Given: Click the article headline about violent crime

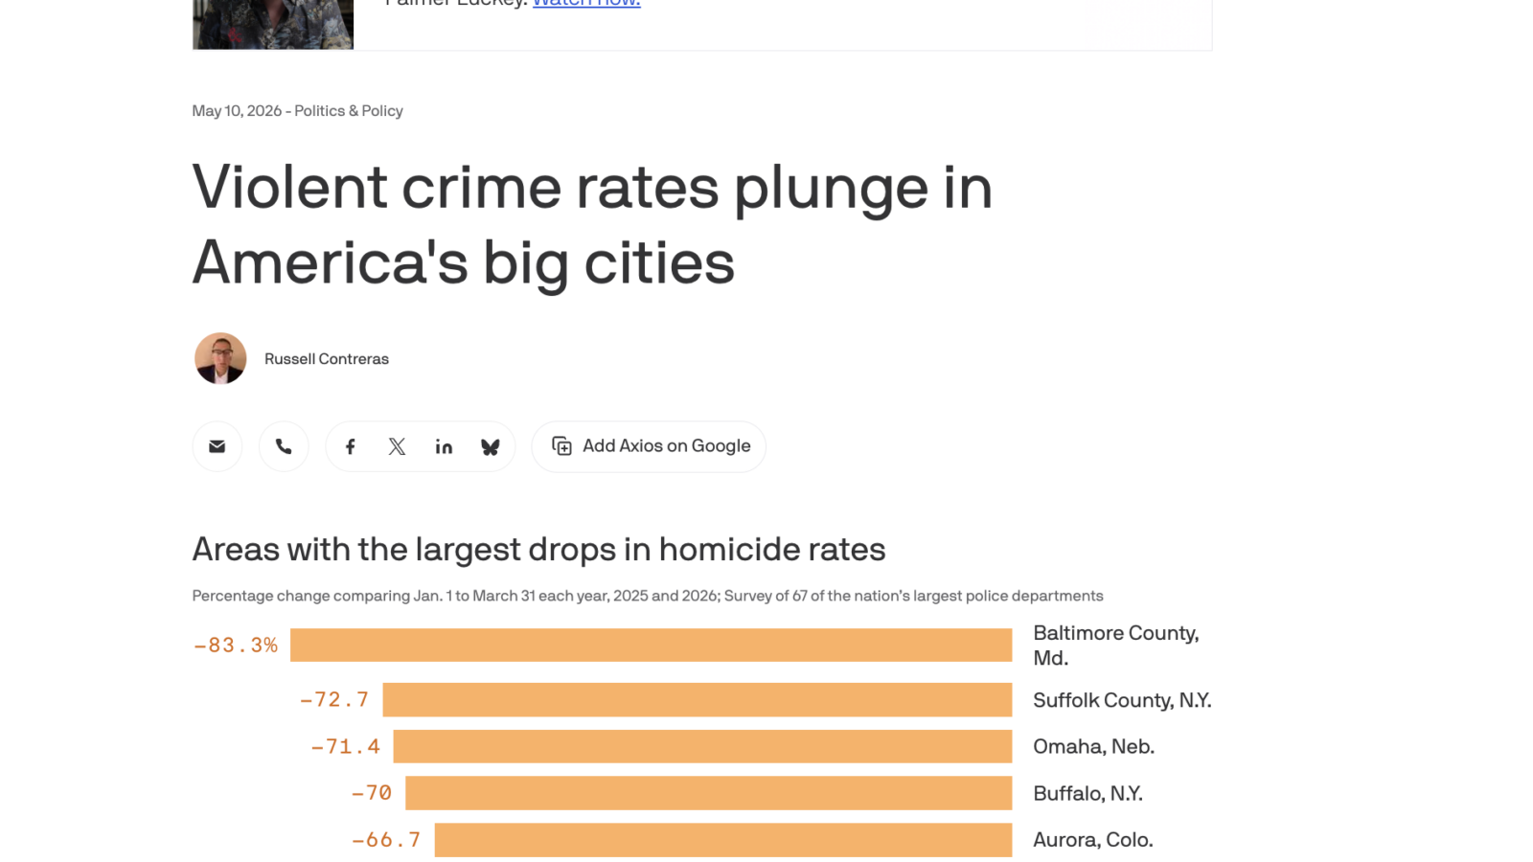Looking at the screenshot, I should coord(592,224).
